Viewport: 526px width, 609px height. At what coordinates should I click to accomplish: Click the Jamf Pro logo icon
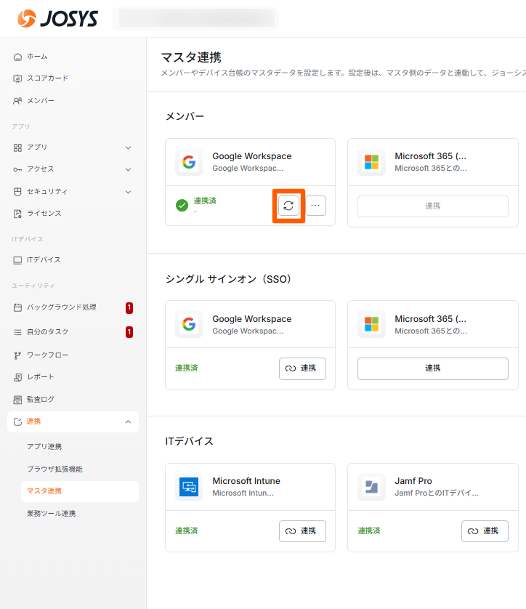pos(371,487)
